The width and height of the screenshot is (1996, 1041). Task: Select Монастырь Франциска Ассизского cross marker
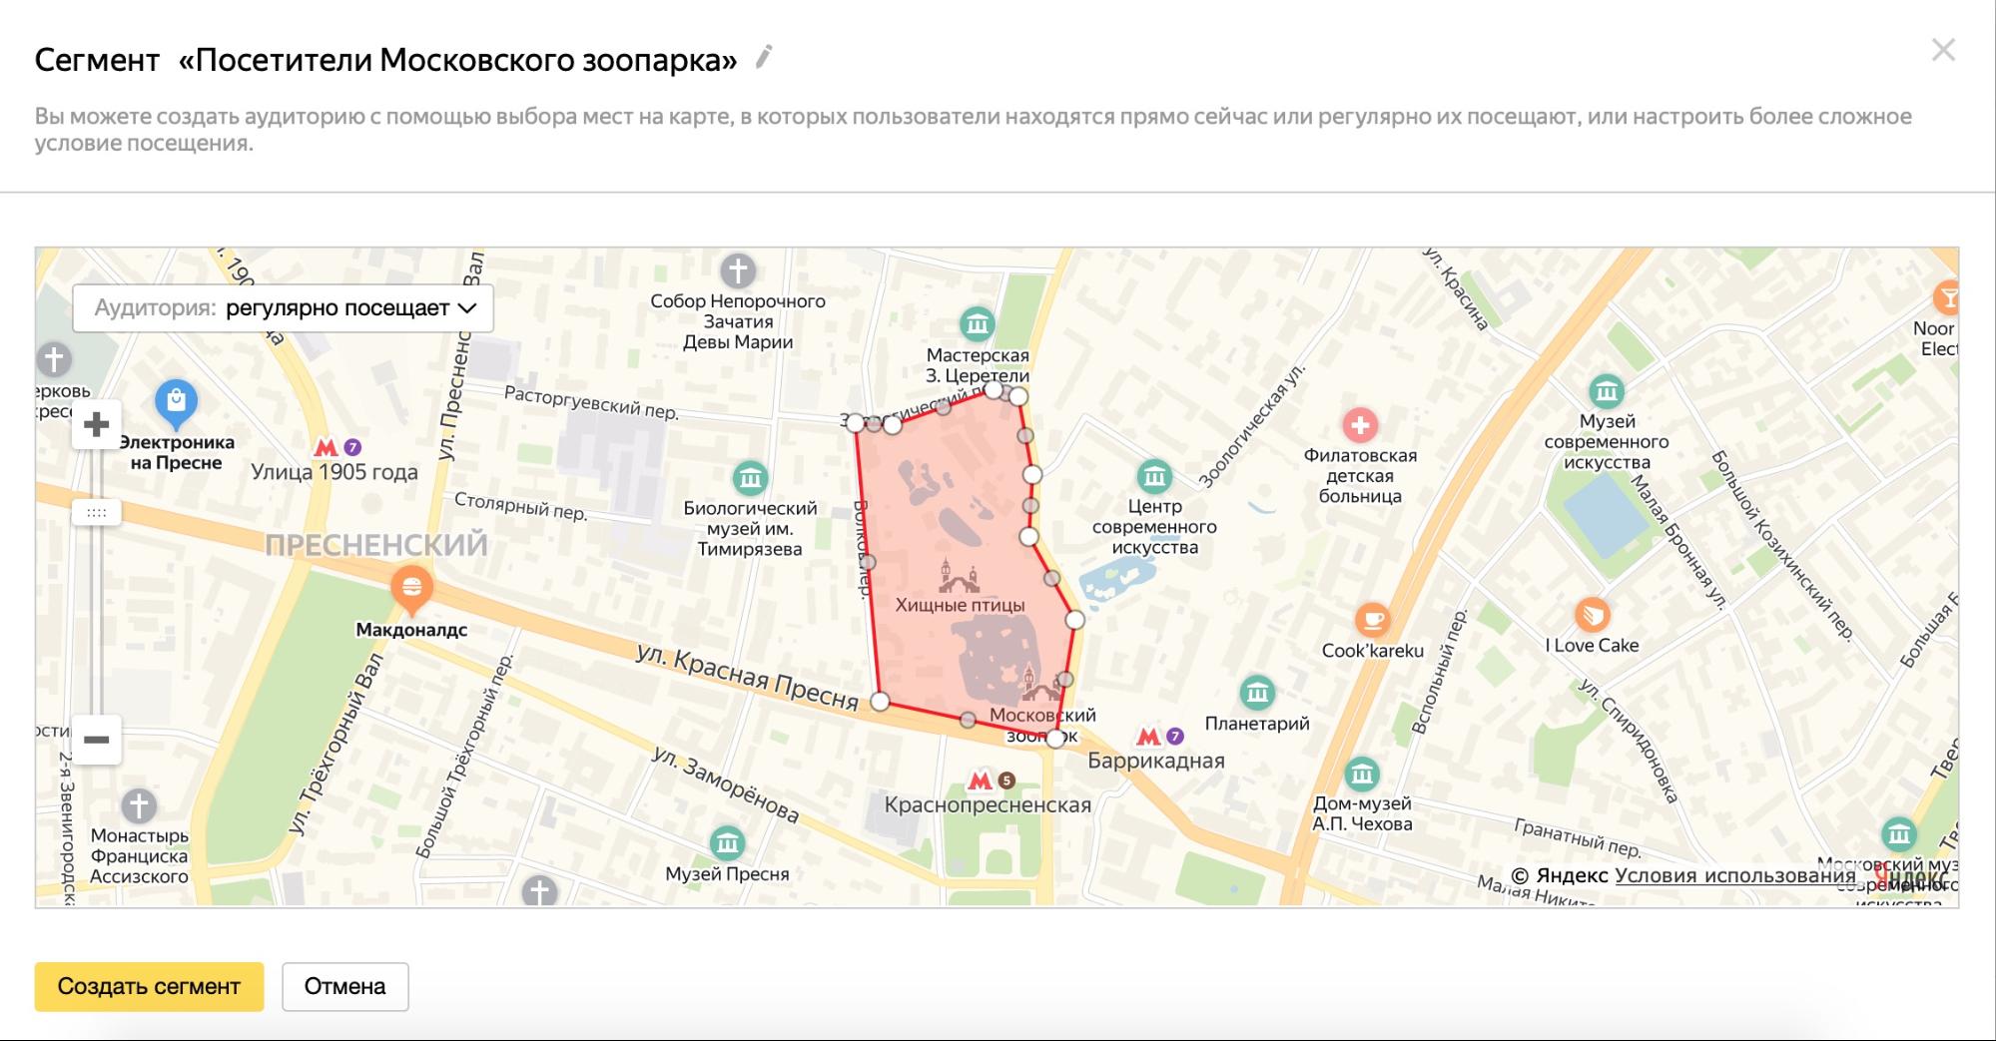[x=139, y=805]
